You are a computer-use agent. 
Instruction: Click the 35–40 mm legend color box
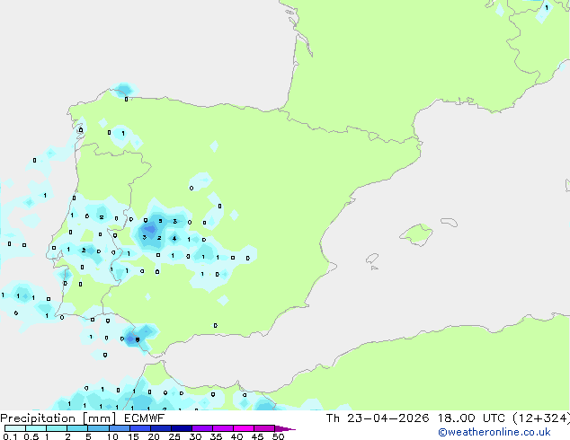click(223, 428)
